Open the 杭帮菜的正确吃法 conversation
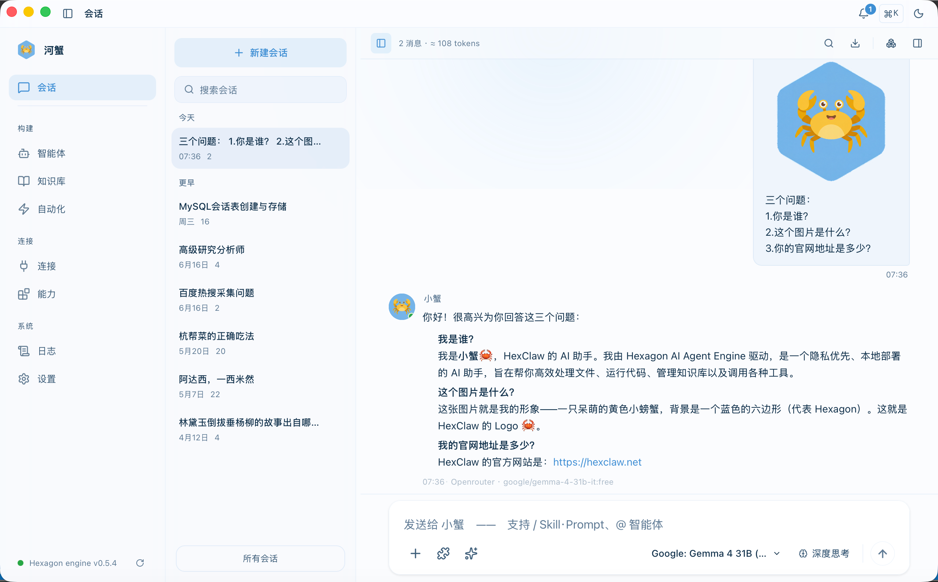 click(261, 343)
